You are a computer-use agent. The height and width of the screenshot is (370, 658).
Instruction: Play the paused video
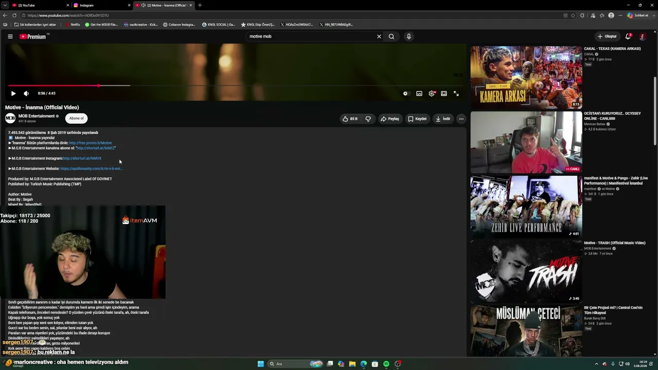[13, 94]
